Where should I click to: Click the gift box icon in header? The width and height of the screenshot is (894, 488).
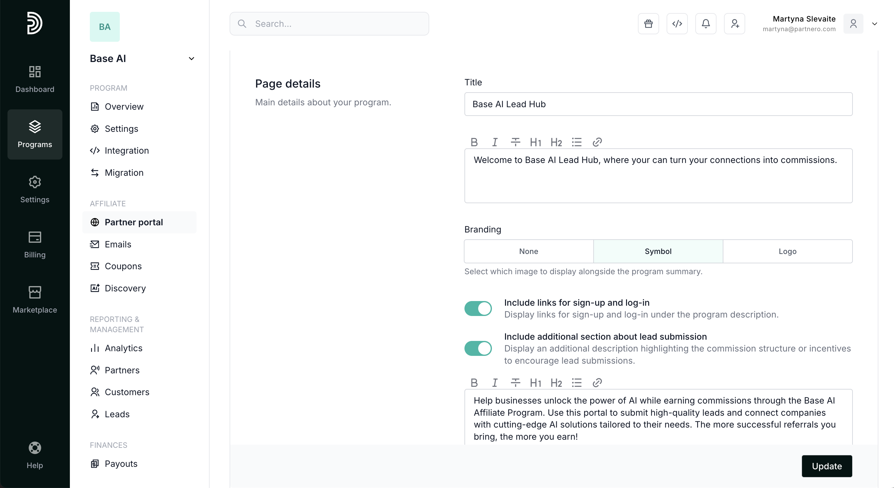click(x=648, y=24)
